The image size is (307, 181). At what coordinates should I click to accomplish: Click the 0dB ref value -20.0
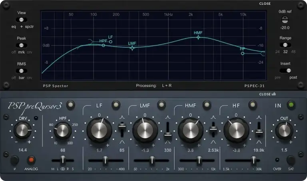point(285,28)
